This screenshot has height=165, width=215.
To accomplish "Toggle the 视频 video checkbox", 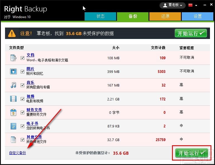I will pos(23,99).
